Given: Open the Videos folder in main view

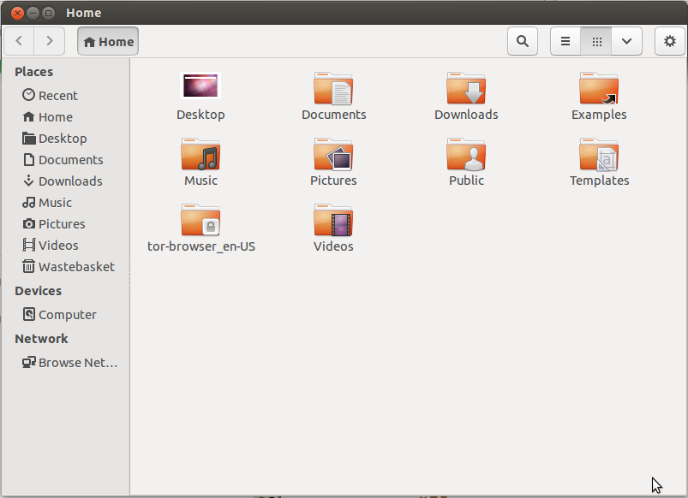Looking at the screenshot, I should point(333,221).
